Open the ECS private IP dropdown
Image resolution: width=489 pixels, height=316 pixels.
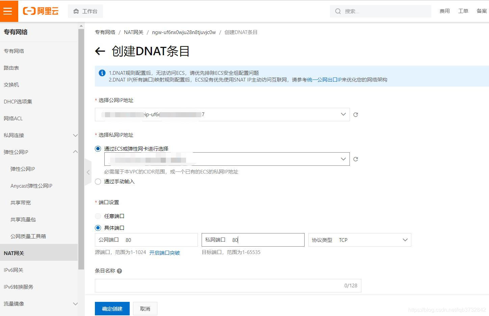[227, 159]
